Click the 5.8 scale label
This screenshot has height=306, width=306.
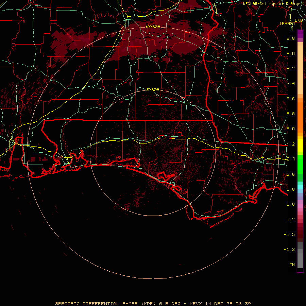click(x=291, y=114)
